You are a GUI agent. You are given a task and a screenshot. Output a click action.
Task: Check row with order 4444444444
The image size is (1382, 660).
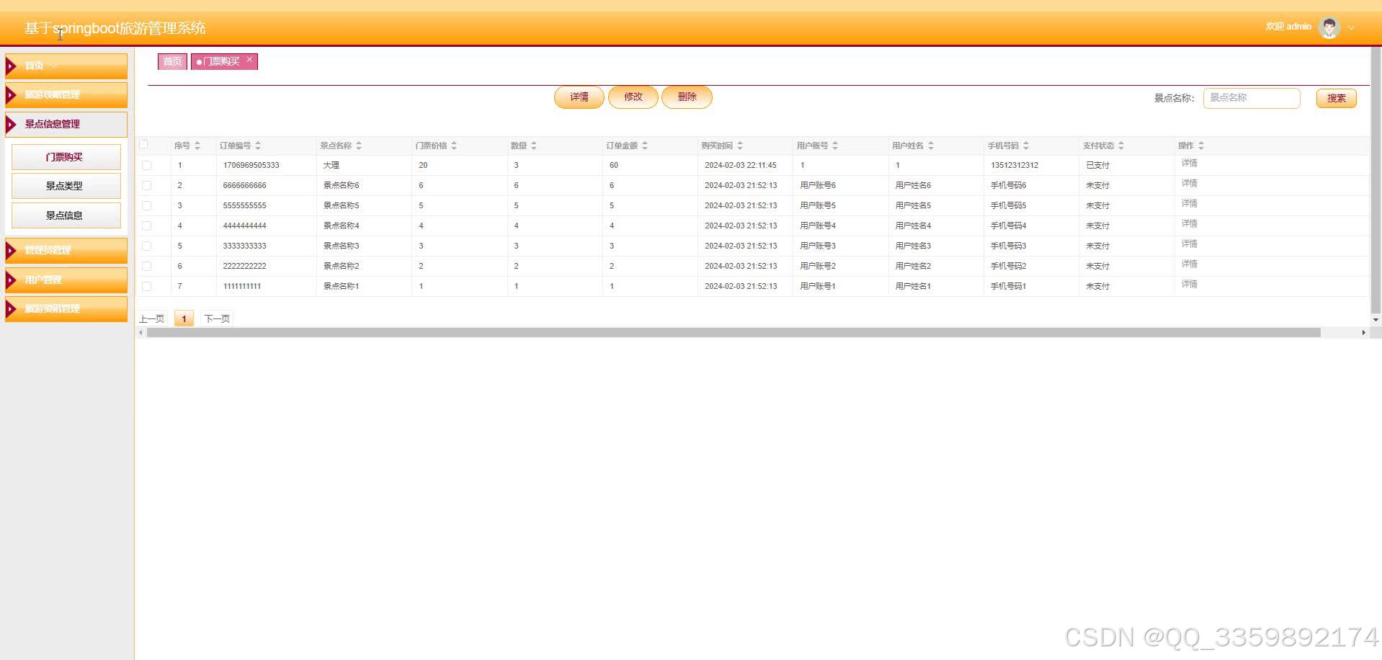[x=147, y=226]
